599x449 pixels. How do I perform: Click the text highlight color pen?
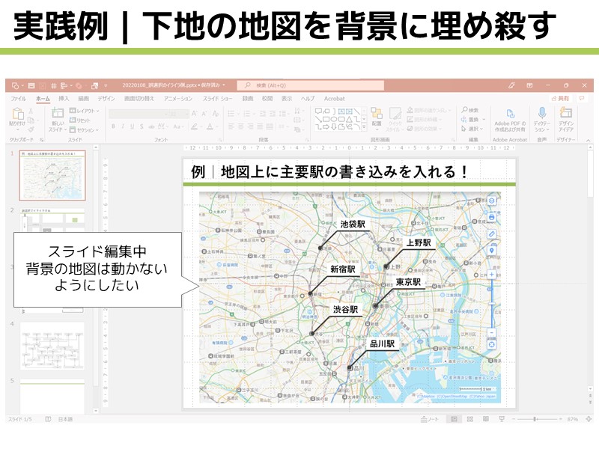coord(195,126)
